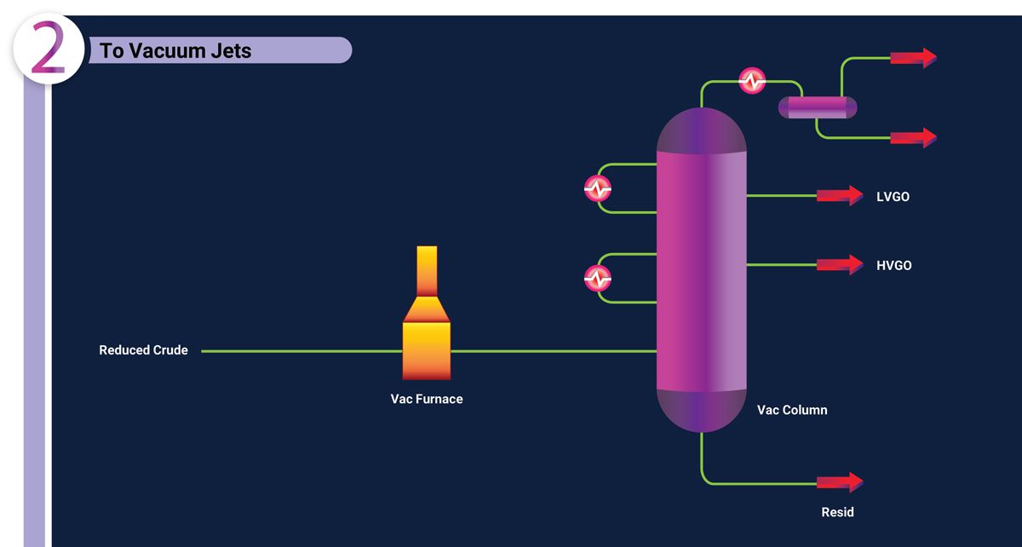
Task: Select the topmost vacuum jets arrow
Action: (913, 57)
